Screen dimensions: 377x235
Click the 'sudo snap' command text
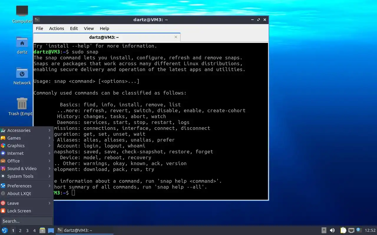coord(85,52)
